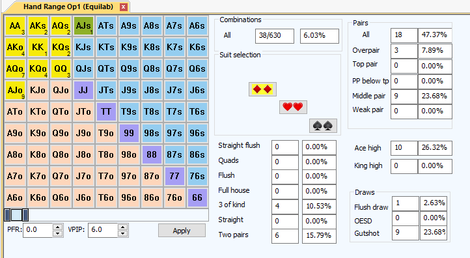Close the Hand Range Op1 tab
Viewport: 470px width, 258px height.
point(123,7)
